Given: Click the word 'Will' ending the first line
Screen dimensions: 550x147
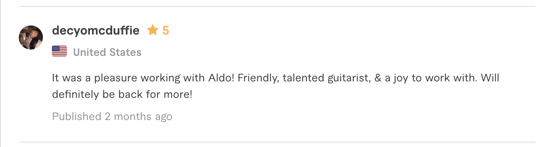Looking at the screenshot, I should tap(490, 78).
